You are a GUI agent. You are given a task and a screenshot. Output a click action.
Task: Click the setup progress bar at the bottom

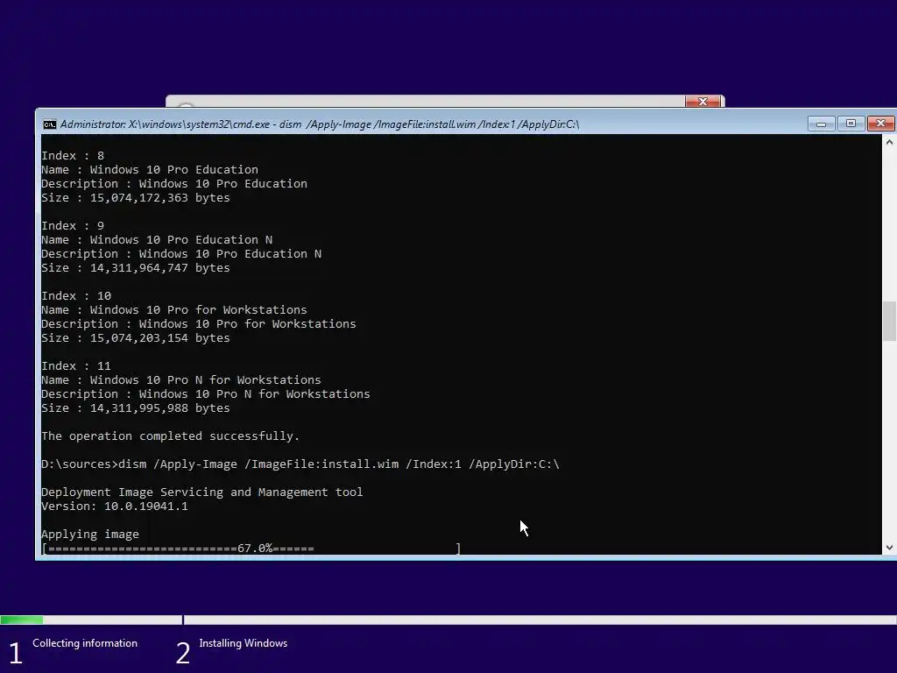448,620
